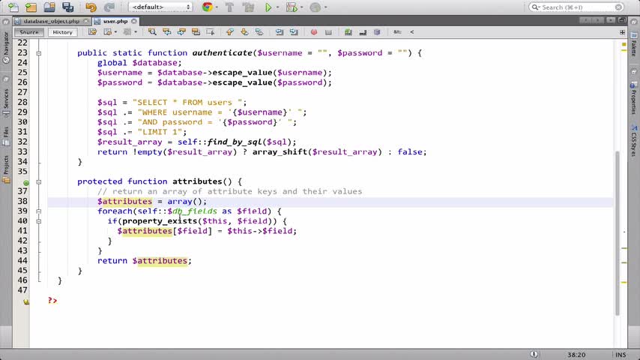Screen dimensions: 640x360
Task: Click the grey Profile Project icon
Action: click(x=315, y=7)
